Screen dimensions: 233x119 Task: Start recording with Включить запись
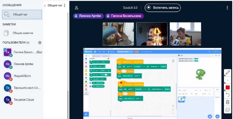click(x=163, y=8)
